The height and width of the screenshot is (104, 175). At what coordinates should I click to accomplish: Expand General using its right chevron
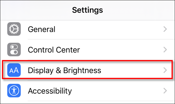165,29
